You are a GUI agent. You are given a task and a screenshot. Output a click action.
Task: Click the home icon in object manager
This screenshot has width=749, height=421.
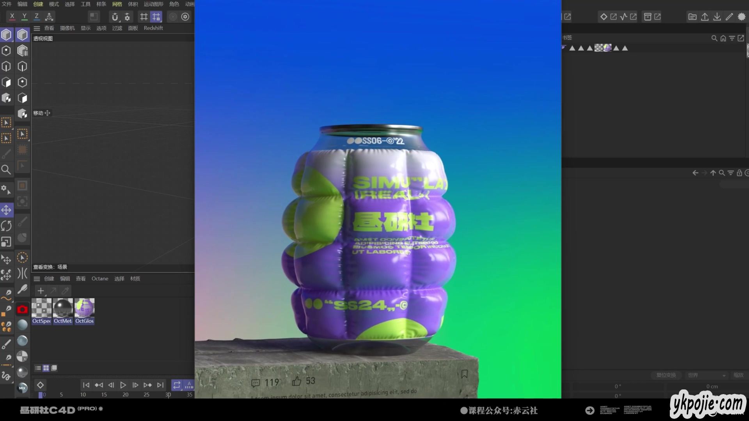click(x=723, y=38)
